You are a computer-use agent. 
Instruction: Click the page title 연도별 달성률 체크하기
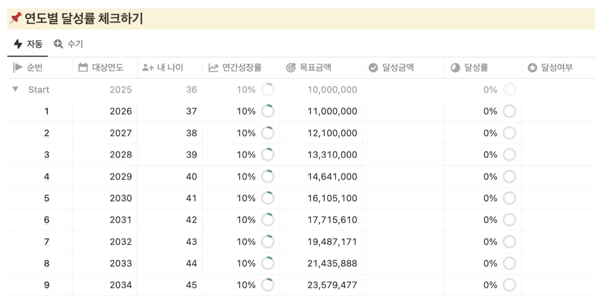click(x=84, y=18)
